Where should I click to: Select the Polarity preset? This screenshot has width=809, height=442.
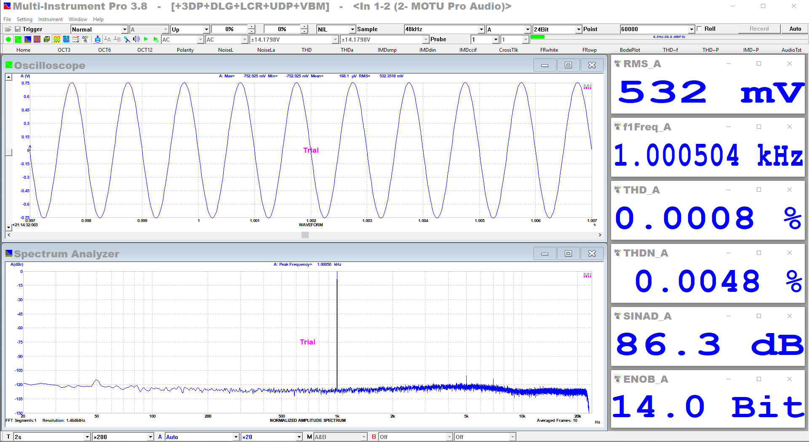(185, 50)
